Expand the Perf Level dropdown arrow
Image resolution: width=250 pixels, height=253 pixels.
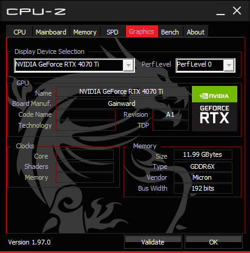pos(229,65)
